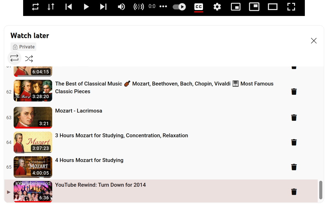Open the partially visible 6:04:15 video thumbnail

pyautogui.click(x=33, y=72)
